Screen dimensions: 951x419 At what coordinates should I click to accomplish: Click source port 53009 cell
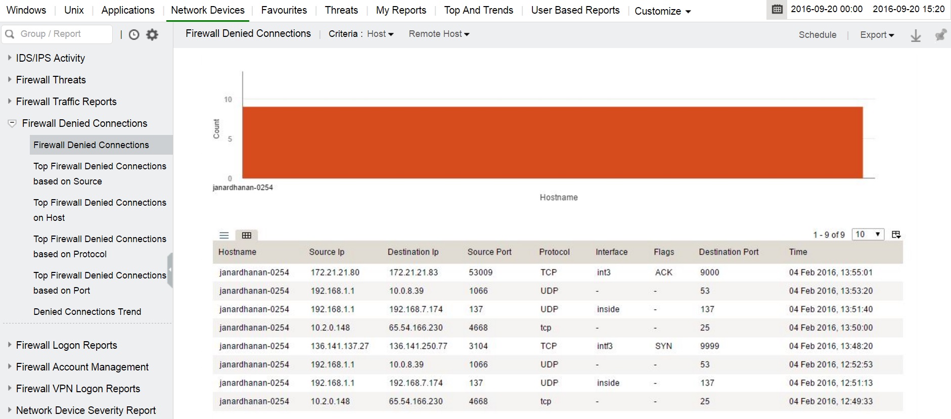480,272
